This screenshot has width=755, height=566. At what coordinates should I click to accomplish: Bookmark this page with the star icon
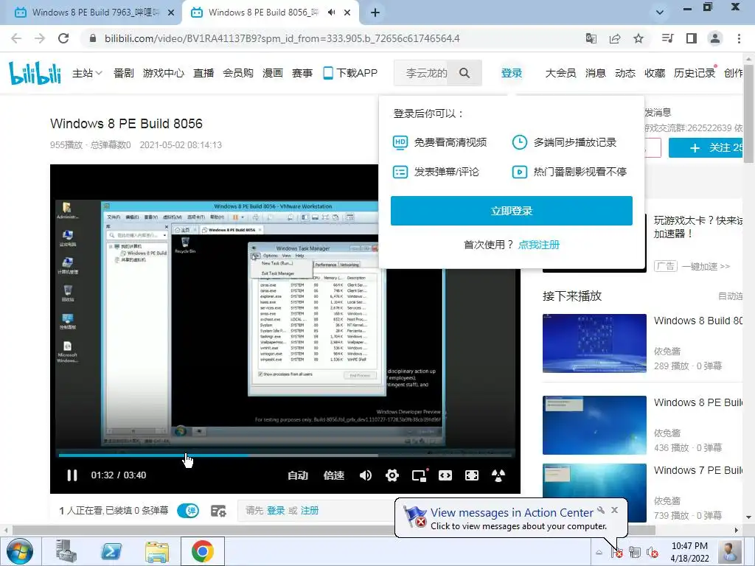tap(639, 38)
